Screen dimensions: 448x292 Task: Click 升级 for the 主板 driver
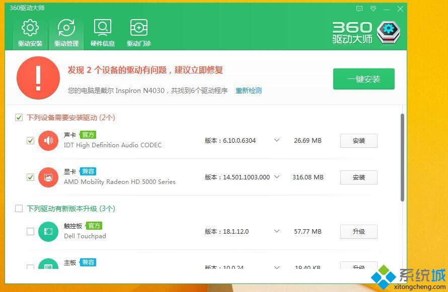click(358, 266)
